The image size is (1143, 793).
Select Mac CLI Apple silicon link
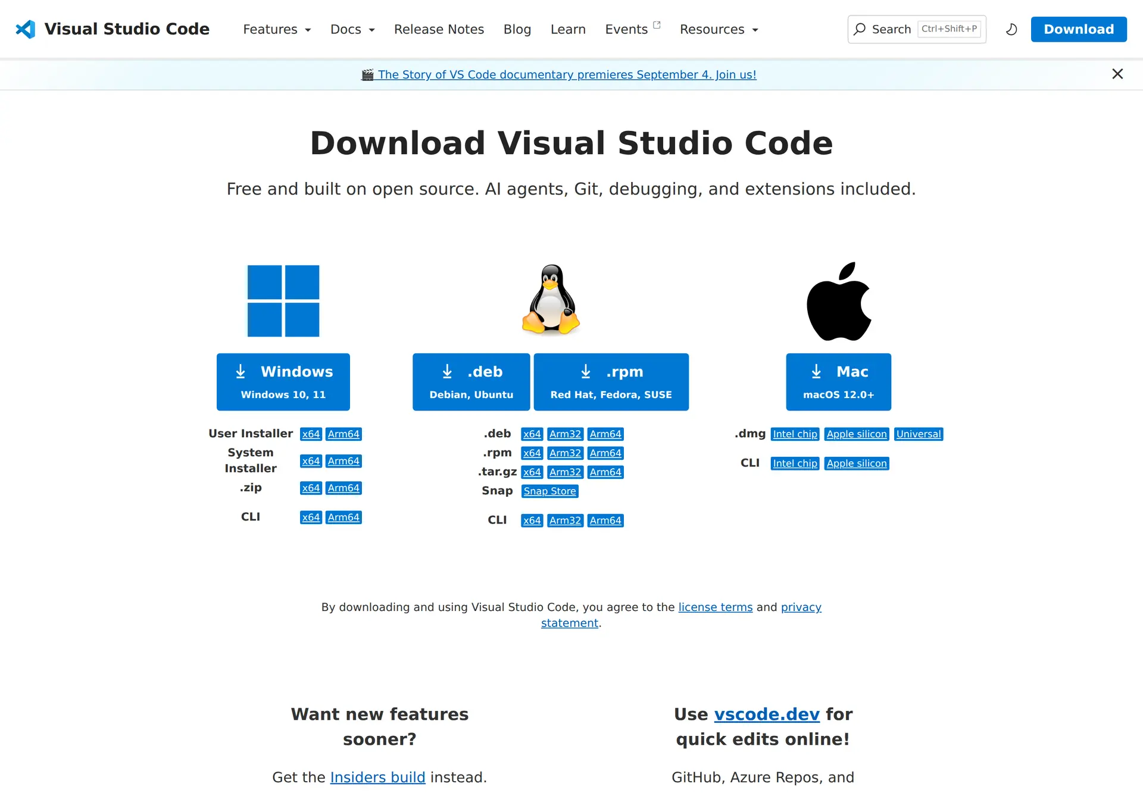pyautogui.click(x=857, y=463)
